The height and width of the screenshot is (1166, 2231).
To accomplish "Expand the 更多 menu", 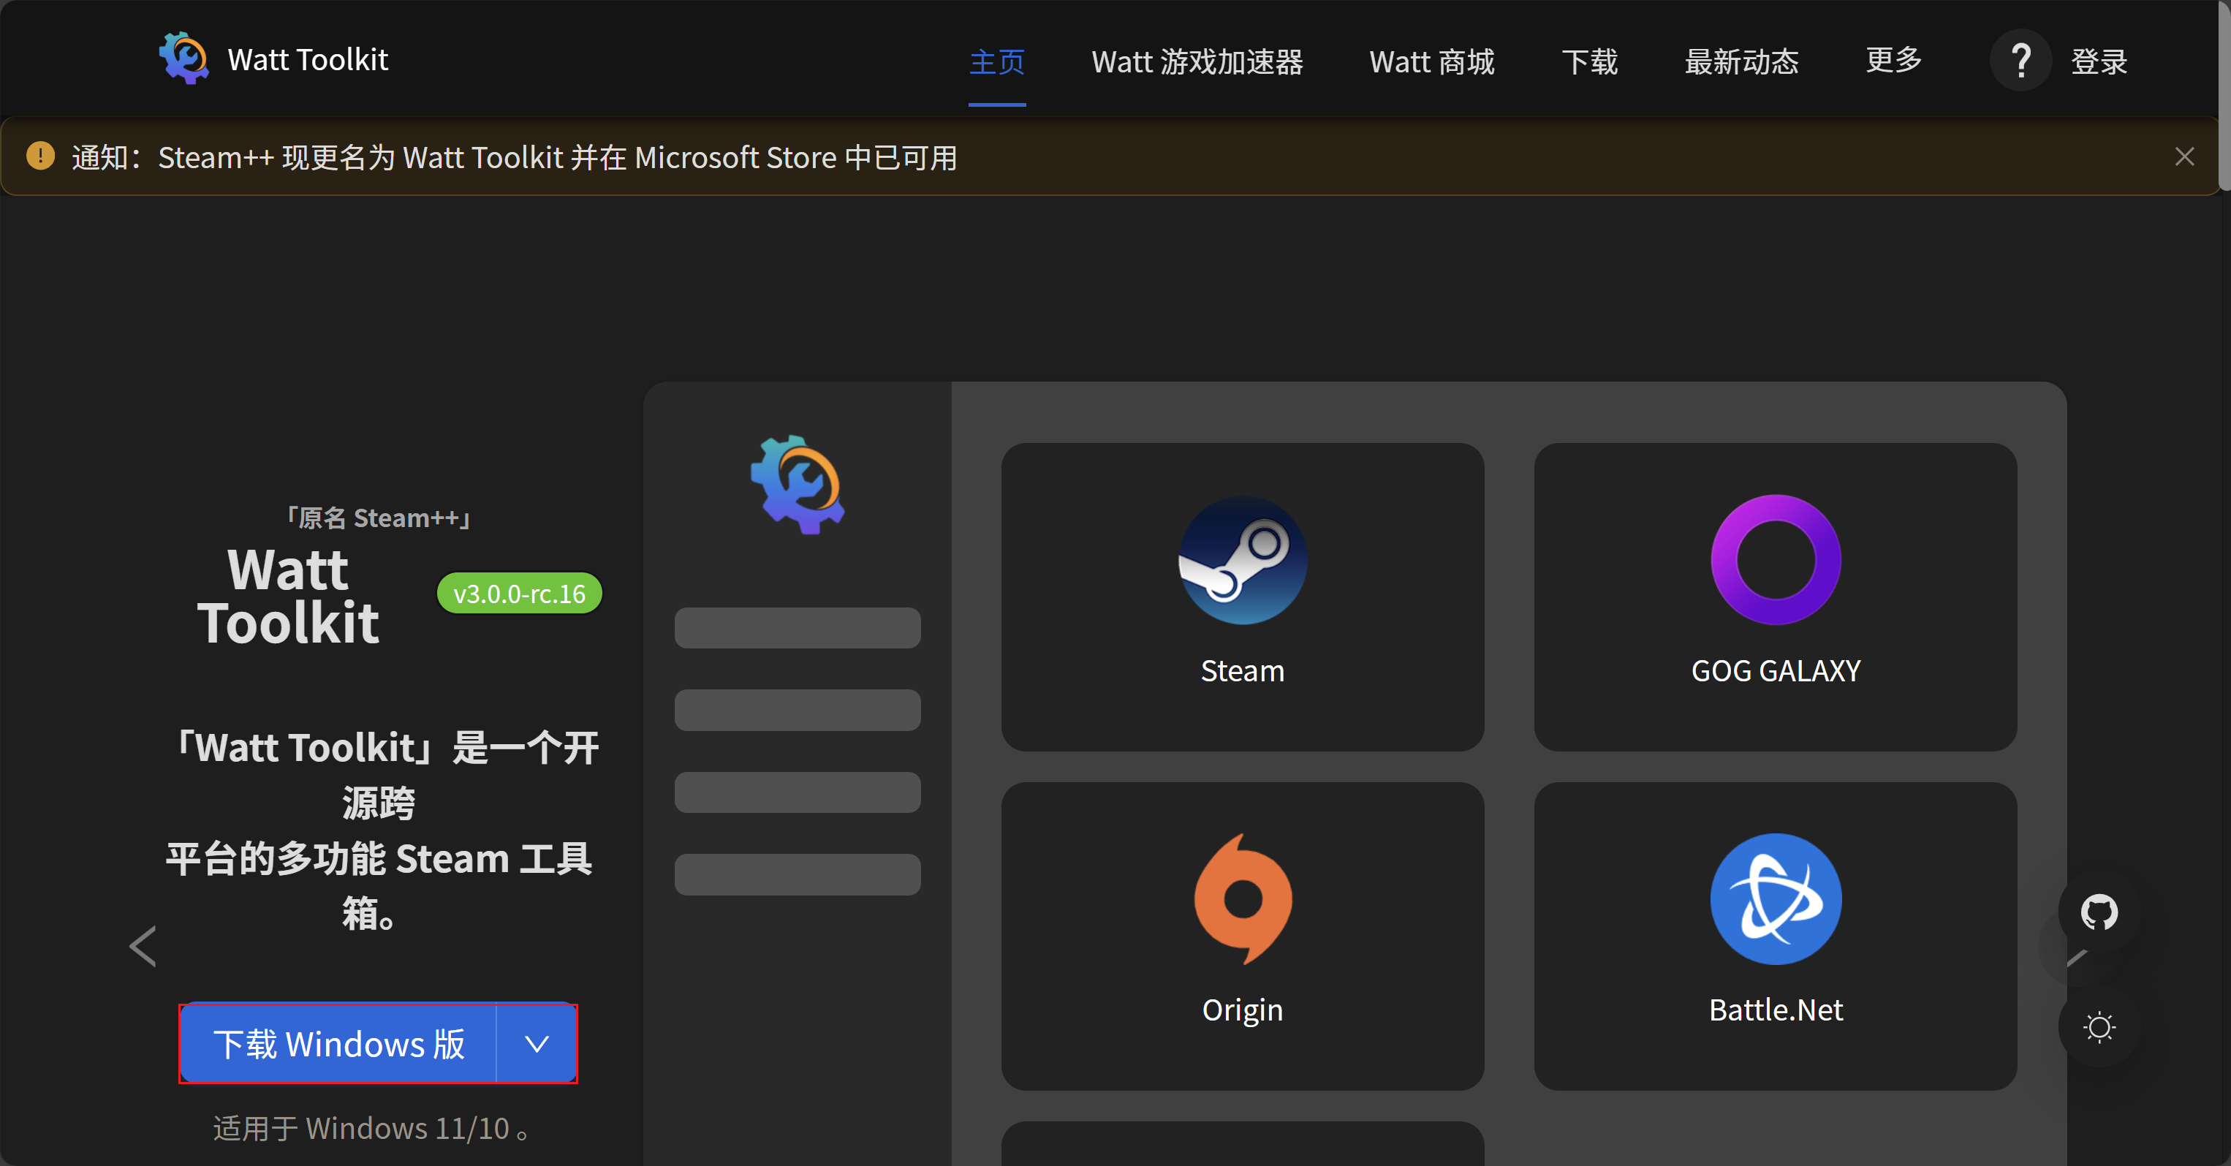I will click(x=1893, y=61).
